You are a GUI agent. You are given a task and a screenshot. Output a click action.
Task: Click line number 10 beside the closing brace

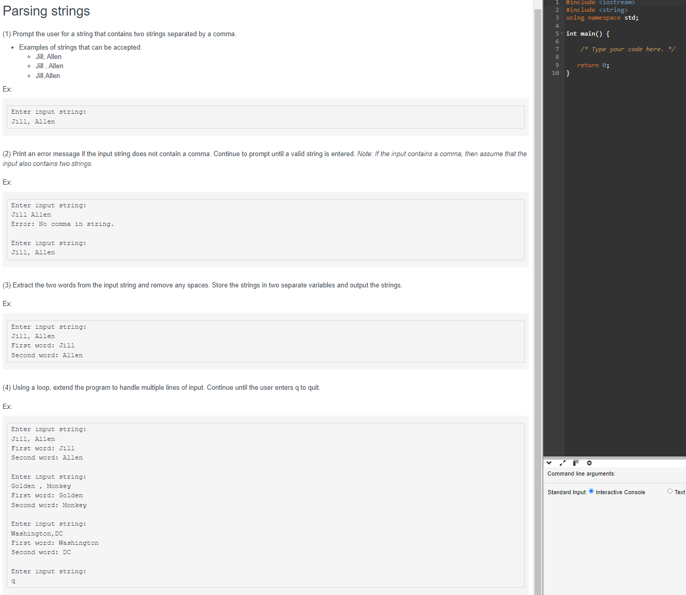(555, 73)
